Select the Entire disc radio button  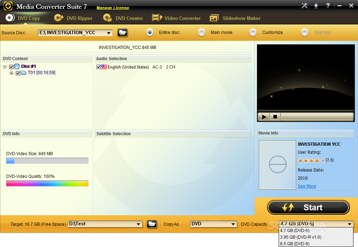point(150,32)
